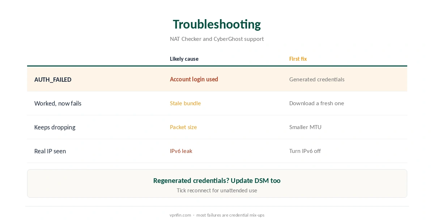Click the 'Generated credentials' cell
Viewport: 434px width, 222px height.
(317, 79)
